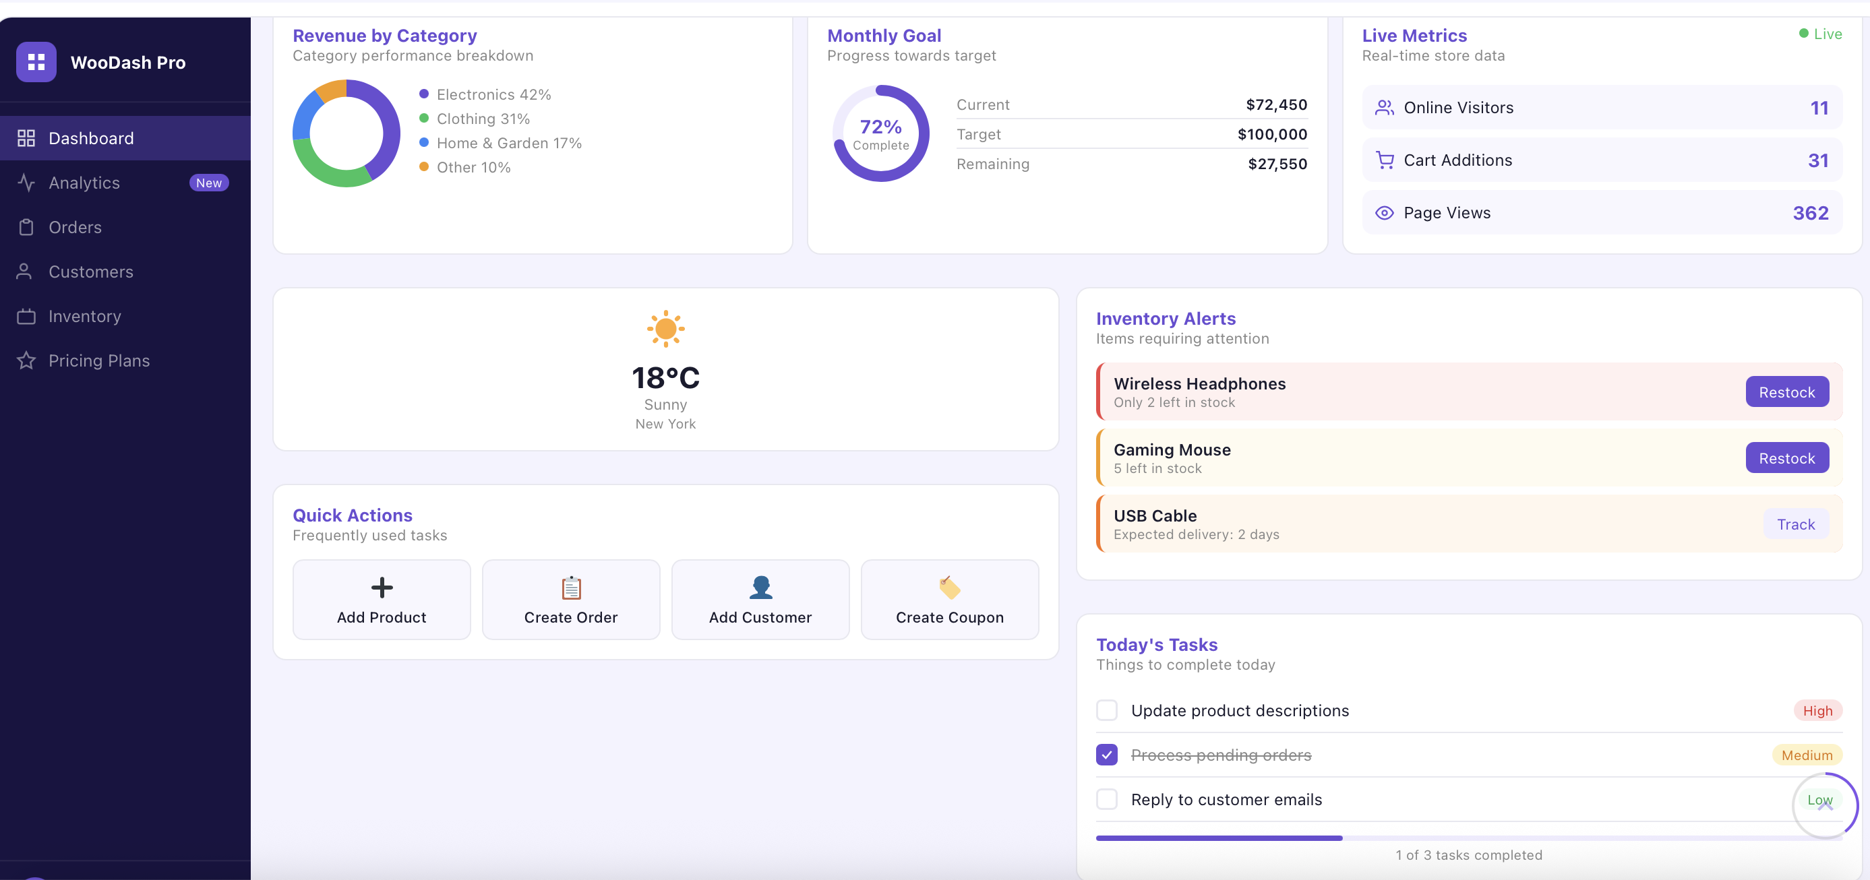Click the Cart Additions shopping cart icon
Screen dimensions: 1870x880
coord(1385,160)
